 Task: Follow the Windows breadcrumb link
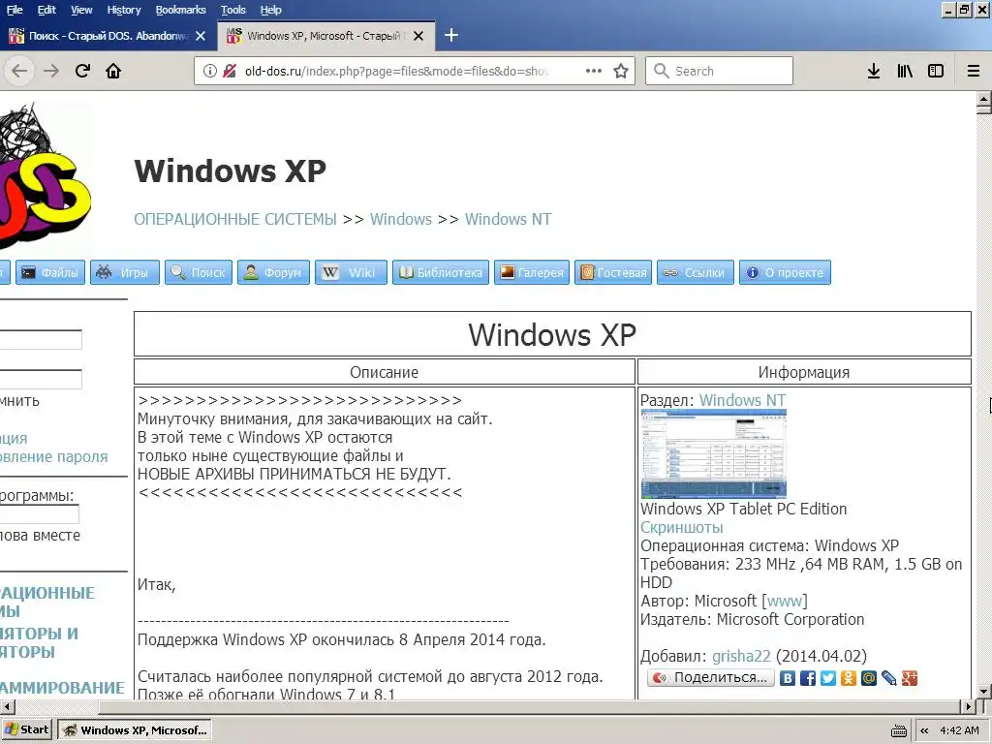point(400,220)
